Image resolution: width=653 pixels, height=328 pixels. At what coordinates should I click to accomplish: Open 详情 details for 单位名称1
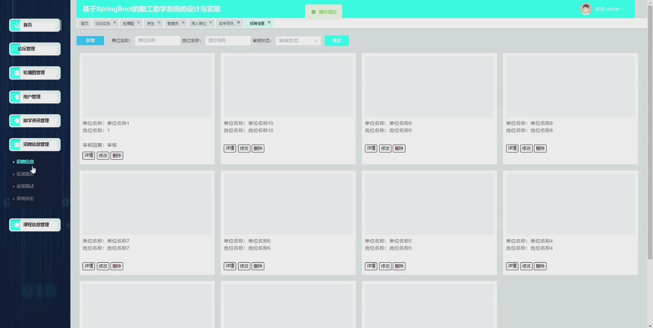(x=88, y=155)
